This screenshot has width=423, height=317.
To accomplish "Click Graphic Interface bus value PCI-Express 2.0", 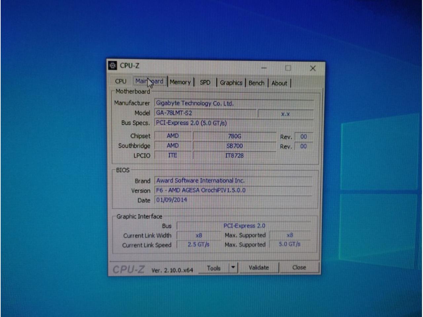I will coord(244,226).
